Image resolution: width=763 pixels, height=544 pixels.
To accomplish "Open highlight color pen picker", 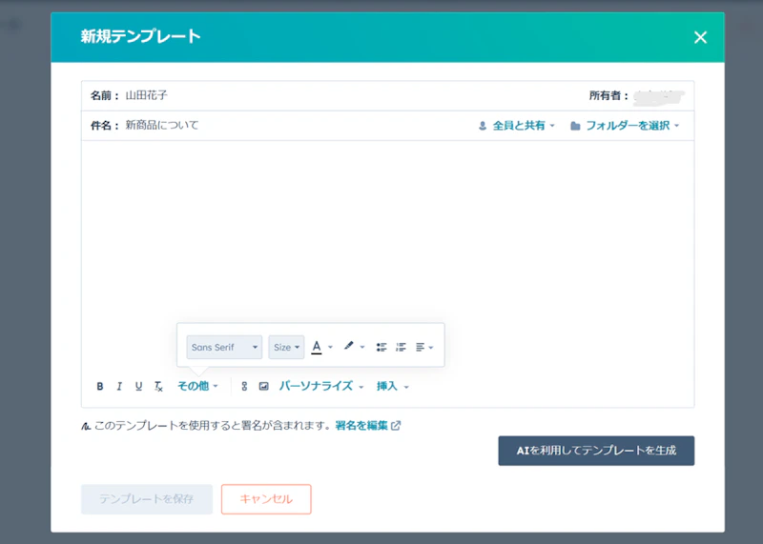I will [x=354, y=347].
